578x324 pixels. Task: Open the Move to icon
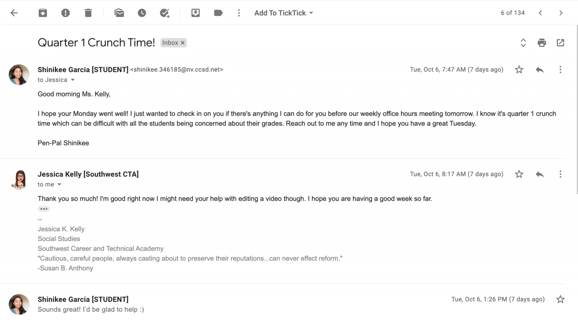(196, 13)
